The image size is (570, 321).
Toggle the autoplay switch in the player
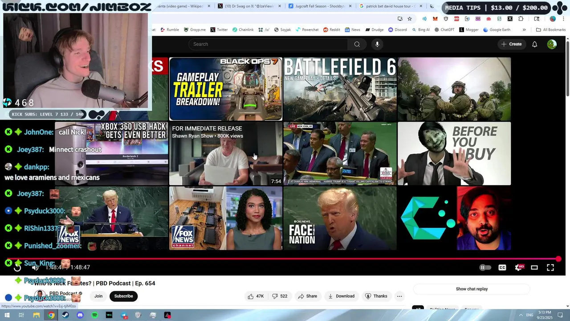pyautogui.click(x=485, y=267)
